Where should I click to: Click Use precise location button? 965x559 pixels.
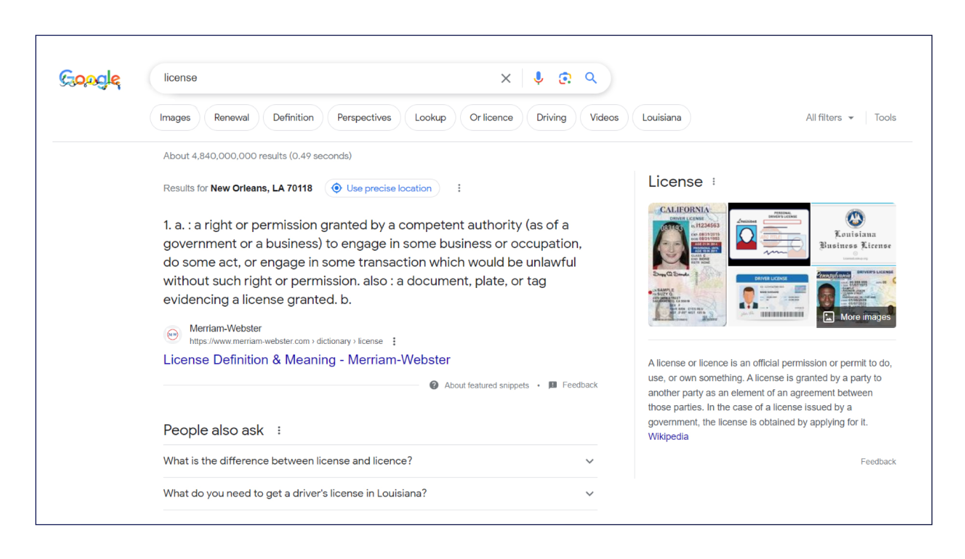pyautogui.click(x=382, y=188)
